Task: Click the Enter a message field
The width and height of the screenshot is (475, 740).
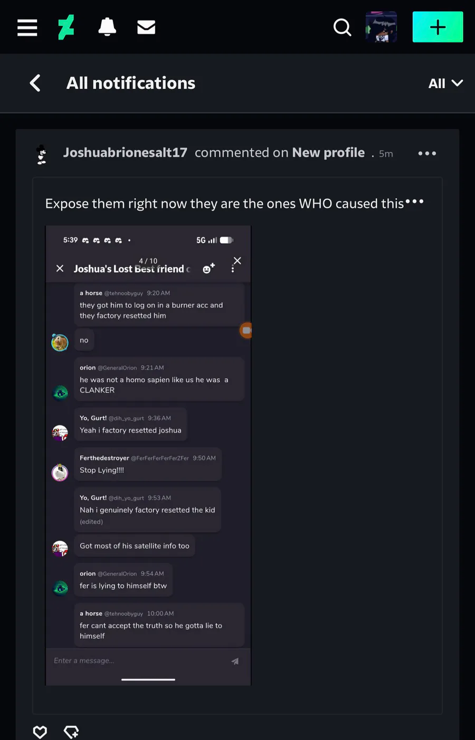Action: (137, 661)
